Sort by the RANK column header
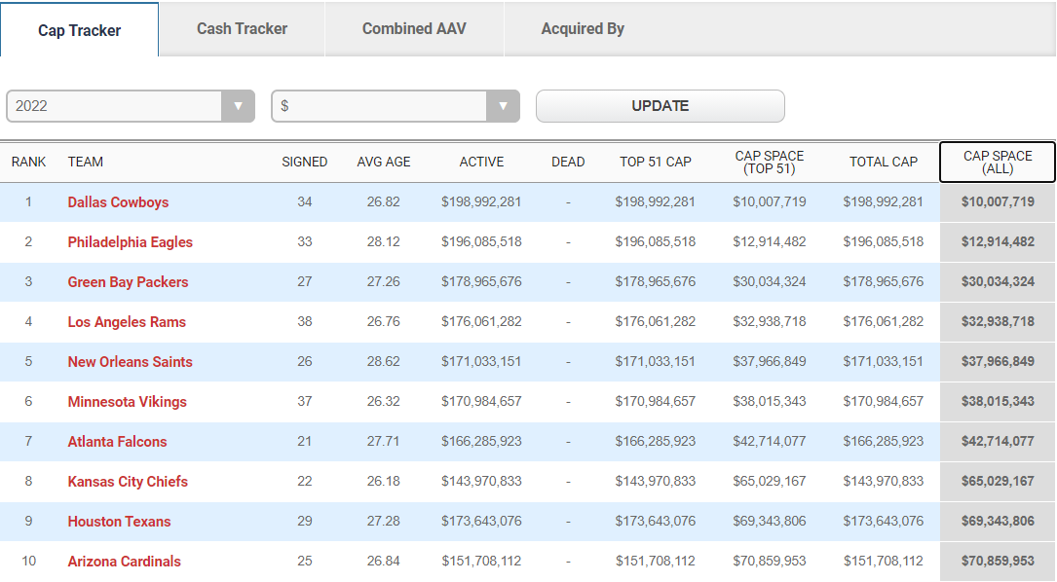 28,163
